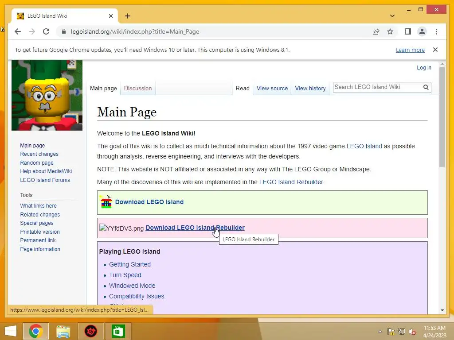The height and width of the screenshot is (340, 454).
Task: Open Page information link
Action: pyautogui.click(x=40, y=249)
